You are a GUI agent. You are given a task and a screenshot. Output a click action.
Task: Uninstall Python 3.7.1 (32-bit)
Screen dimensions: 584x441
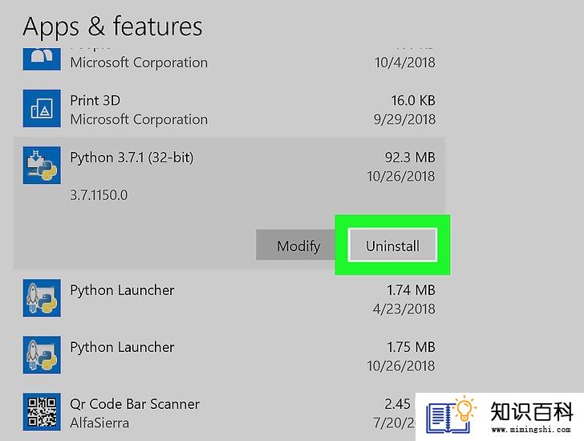click(392, 246)
